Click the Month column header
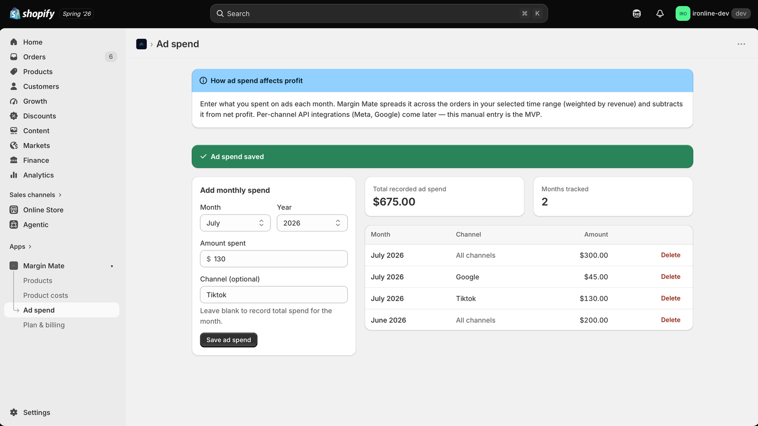 [380, 234]
